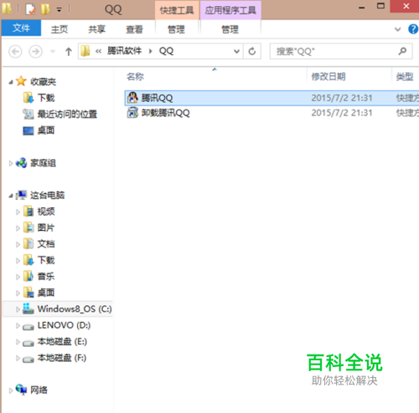Collapse the 收藏夹 favorites group
The image size is (419, 413).
tap(11, 82)
